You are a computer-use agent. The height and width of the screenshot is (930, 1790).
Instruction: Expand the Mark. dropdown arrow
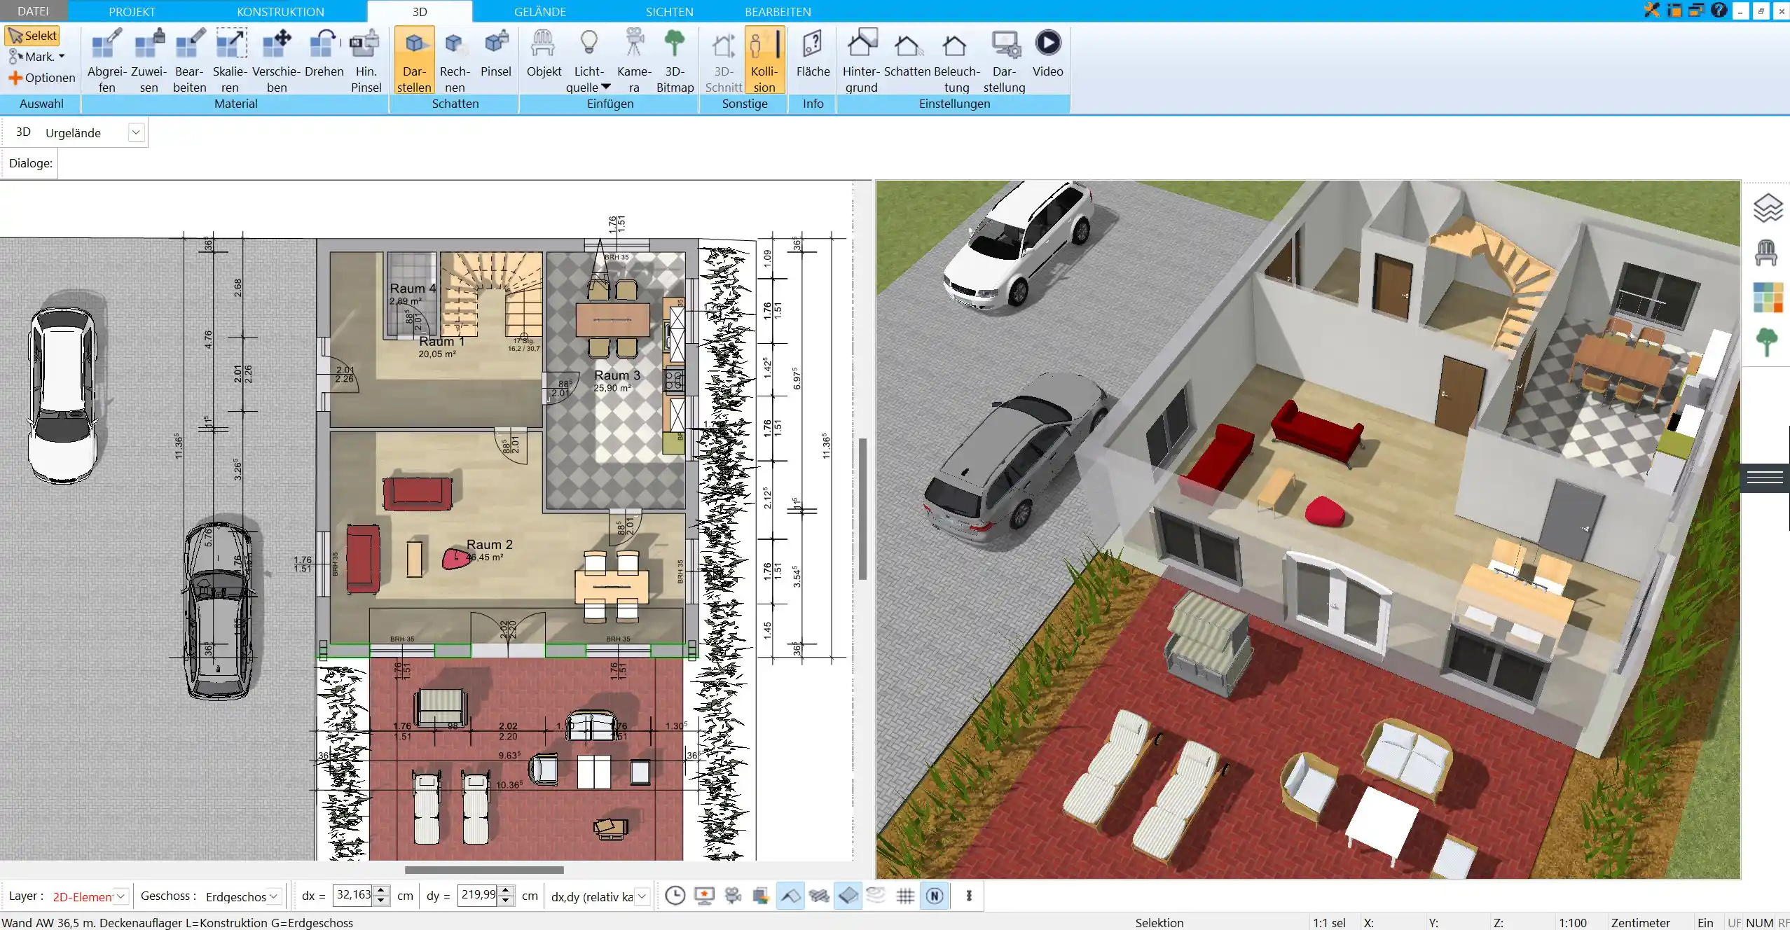pyautogui.click(x=62, y=57)
